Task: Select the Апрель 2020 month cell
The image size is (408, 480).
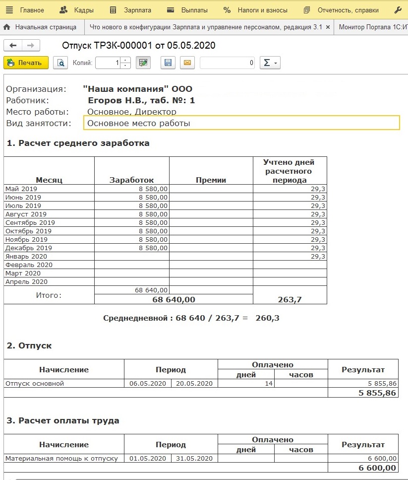Action: pos(49,281)
